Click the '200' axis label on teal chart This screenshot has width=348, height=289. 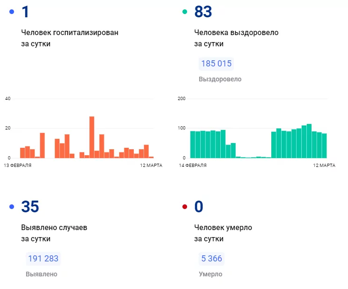[181, 99]
